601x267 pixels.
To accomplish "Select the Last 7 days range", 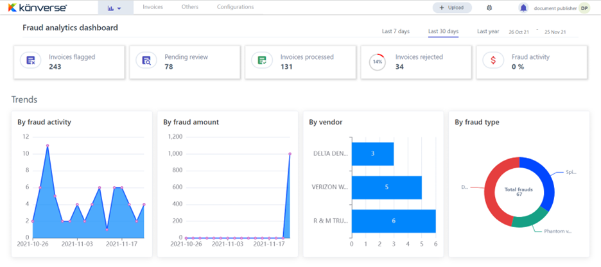I will [396, 31].
